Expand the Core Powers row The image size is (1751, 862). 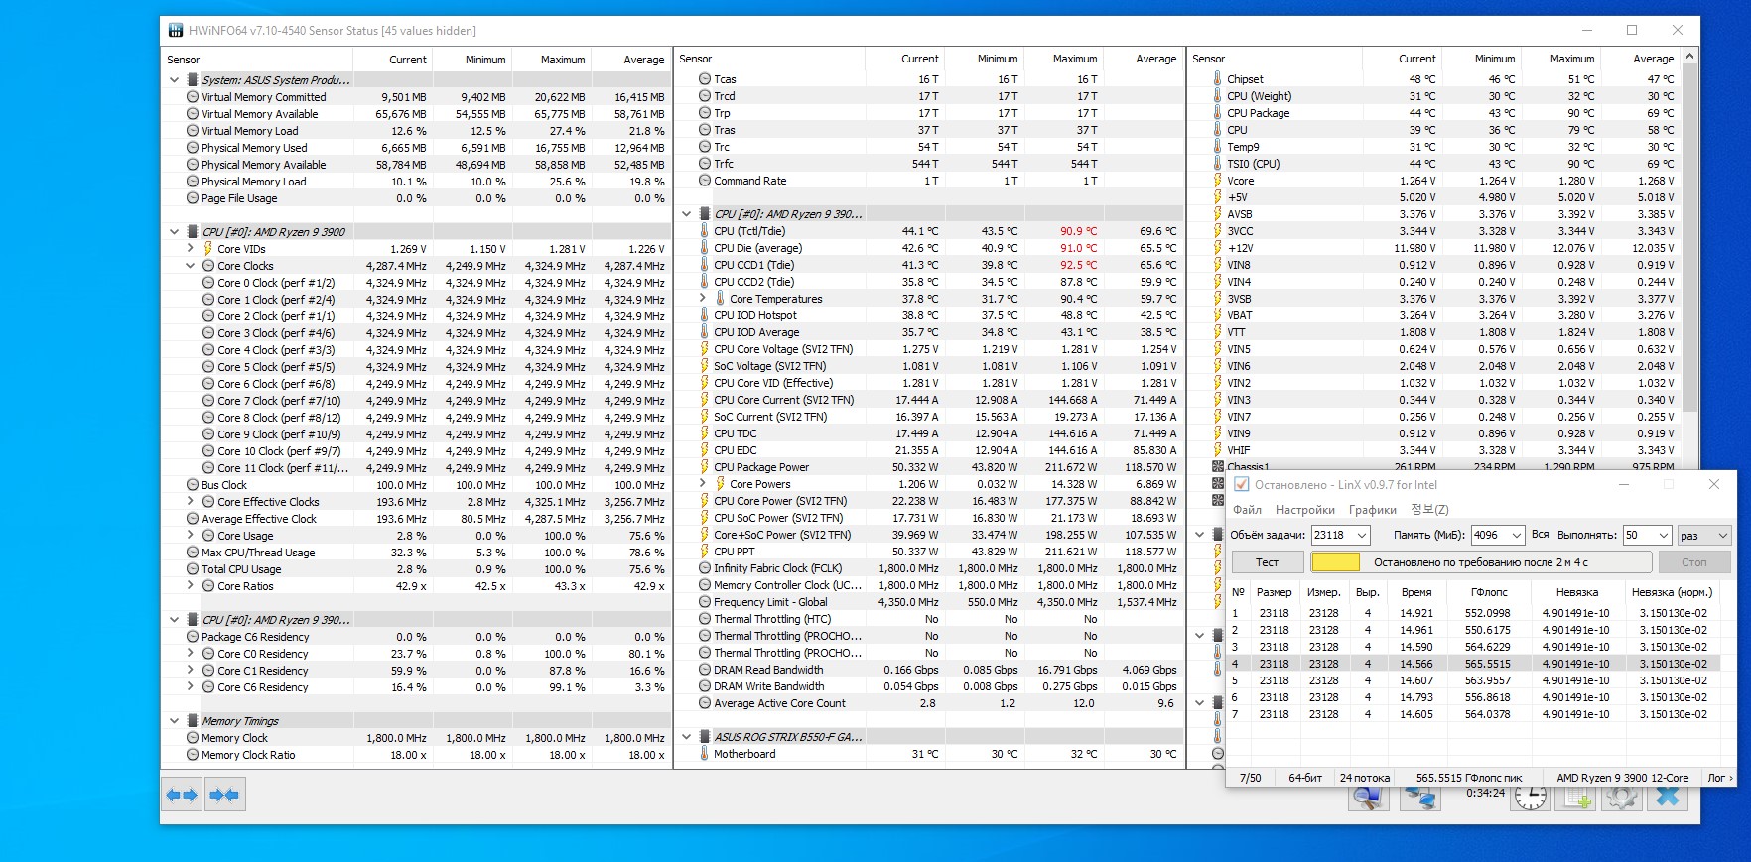click(703, 484)
